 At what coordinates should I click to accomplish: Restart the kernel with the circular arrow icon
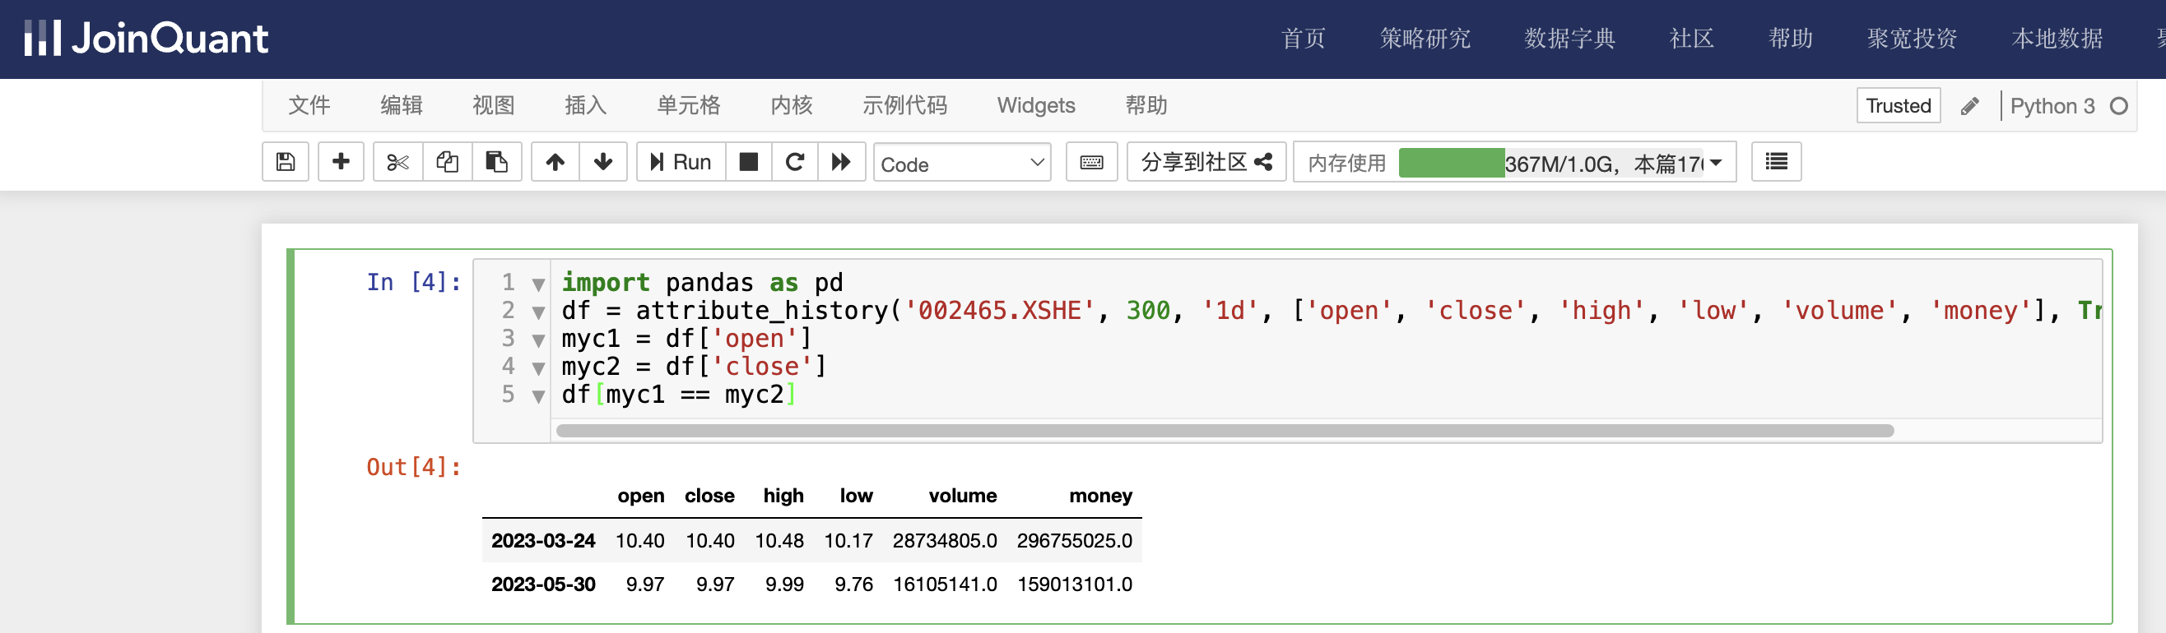795,161
